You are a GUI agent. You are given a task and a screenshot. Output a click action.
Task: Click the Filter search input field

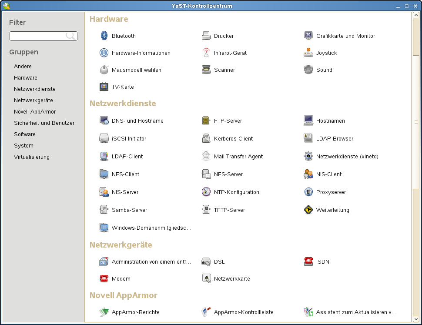click(44, 36)
